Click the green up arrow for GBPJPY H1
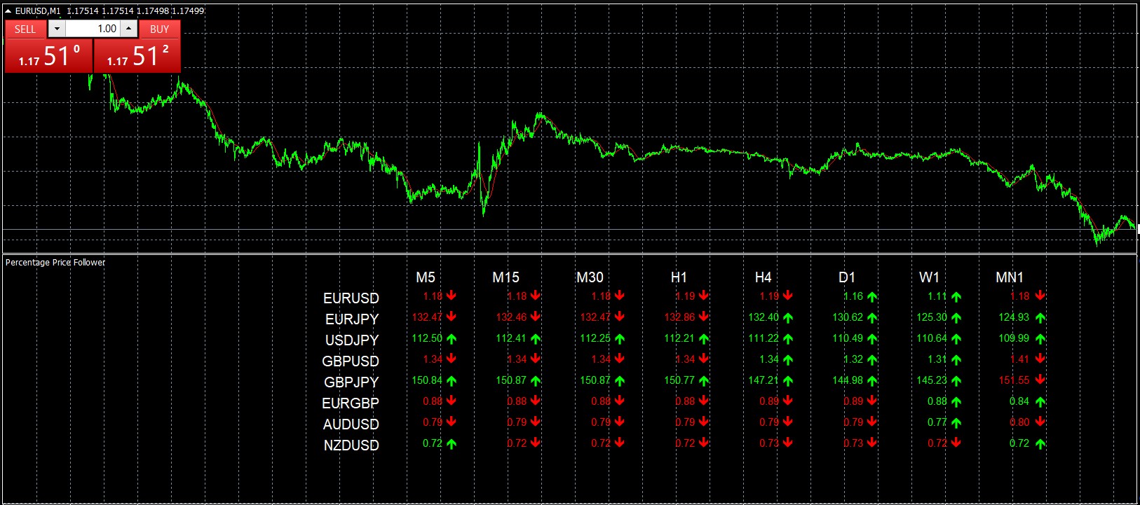The image size is (1140, 505). (704, 380)
